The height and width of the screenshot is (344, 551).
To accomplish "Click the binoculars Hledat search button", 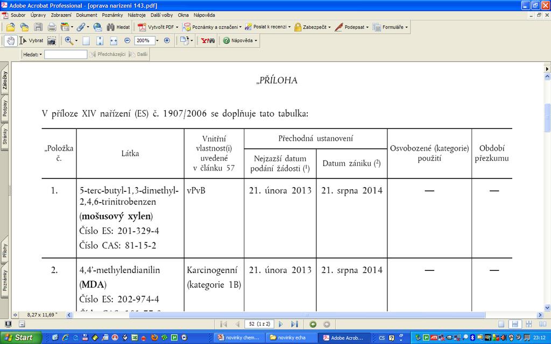I will [x=118, y=27].
